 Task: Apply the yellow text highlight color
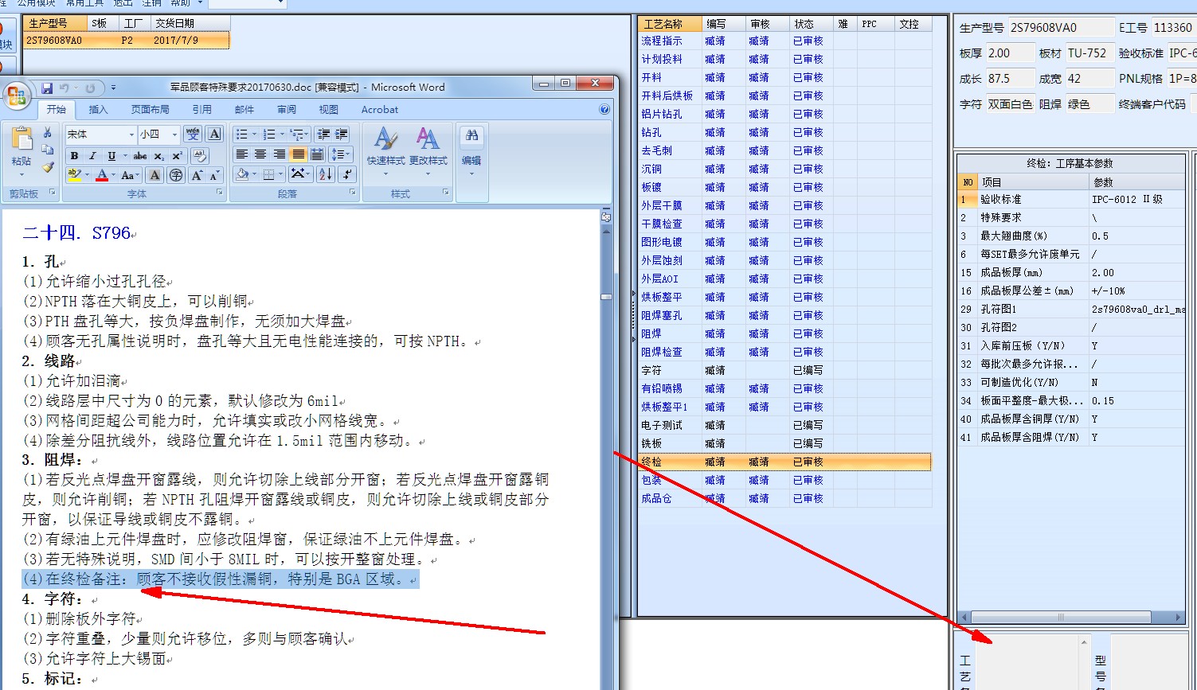(x=73, y=175)
